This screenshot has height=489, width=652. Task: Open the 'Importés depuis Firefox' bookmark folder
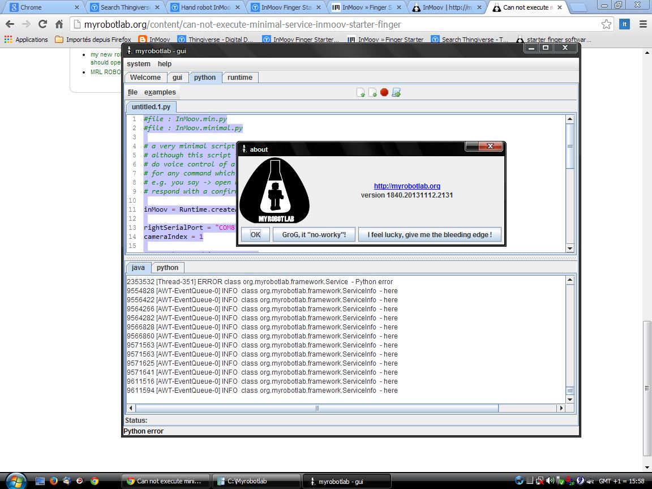pyautogui.click(x=93, y=40)
